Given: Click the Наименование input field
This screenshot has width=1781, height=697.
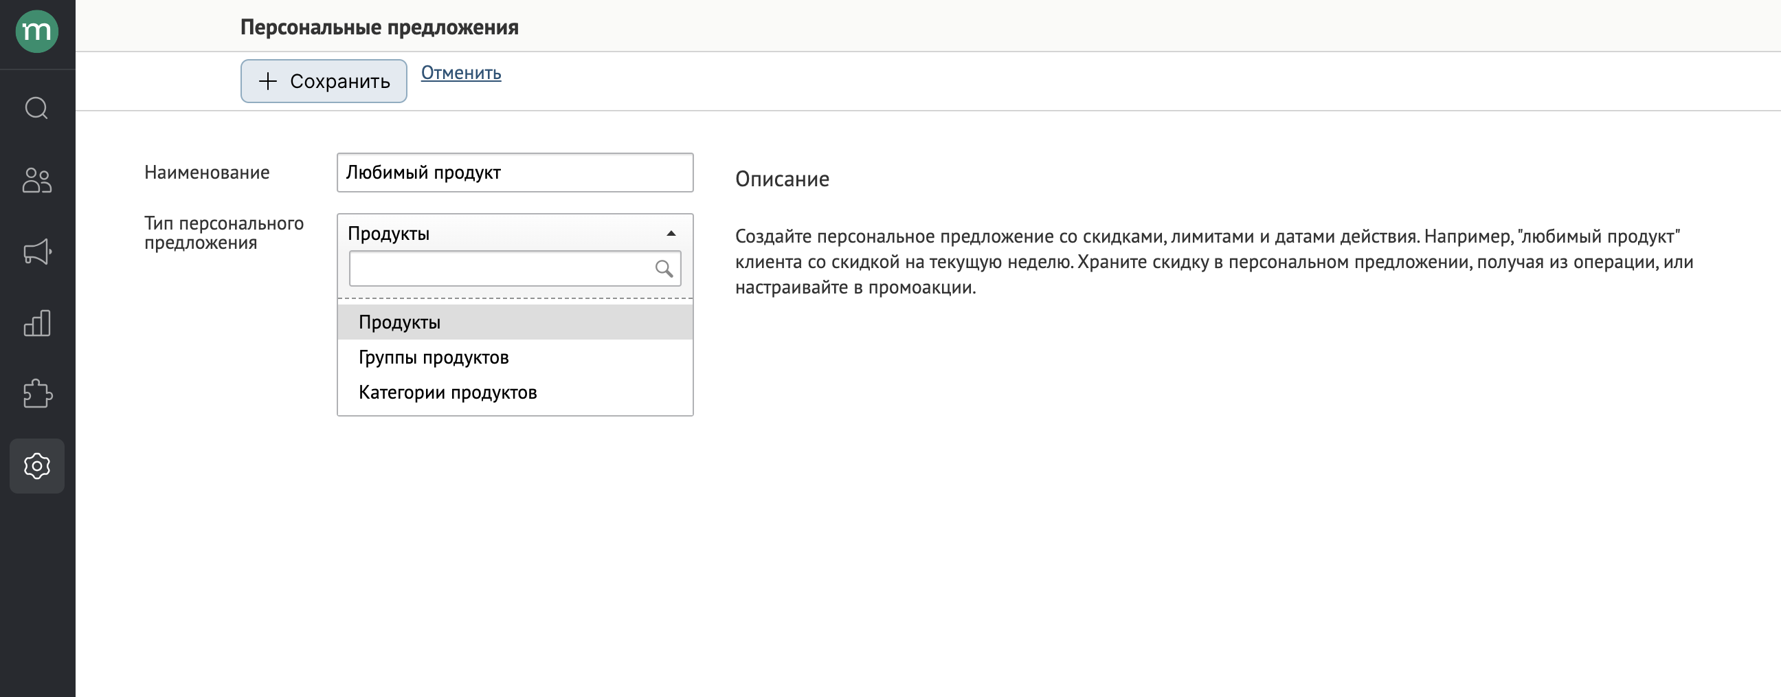Looking at the screenshot, I should tap(515, 172).
